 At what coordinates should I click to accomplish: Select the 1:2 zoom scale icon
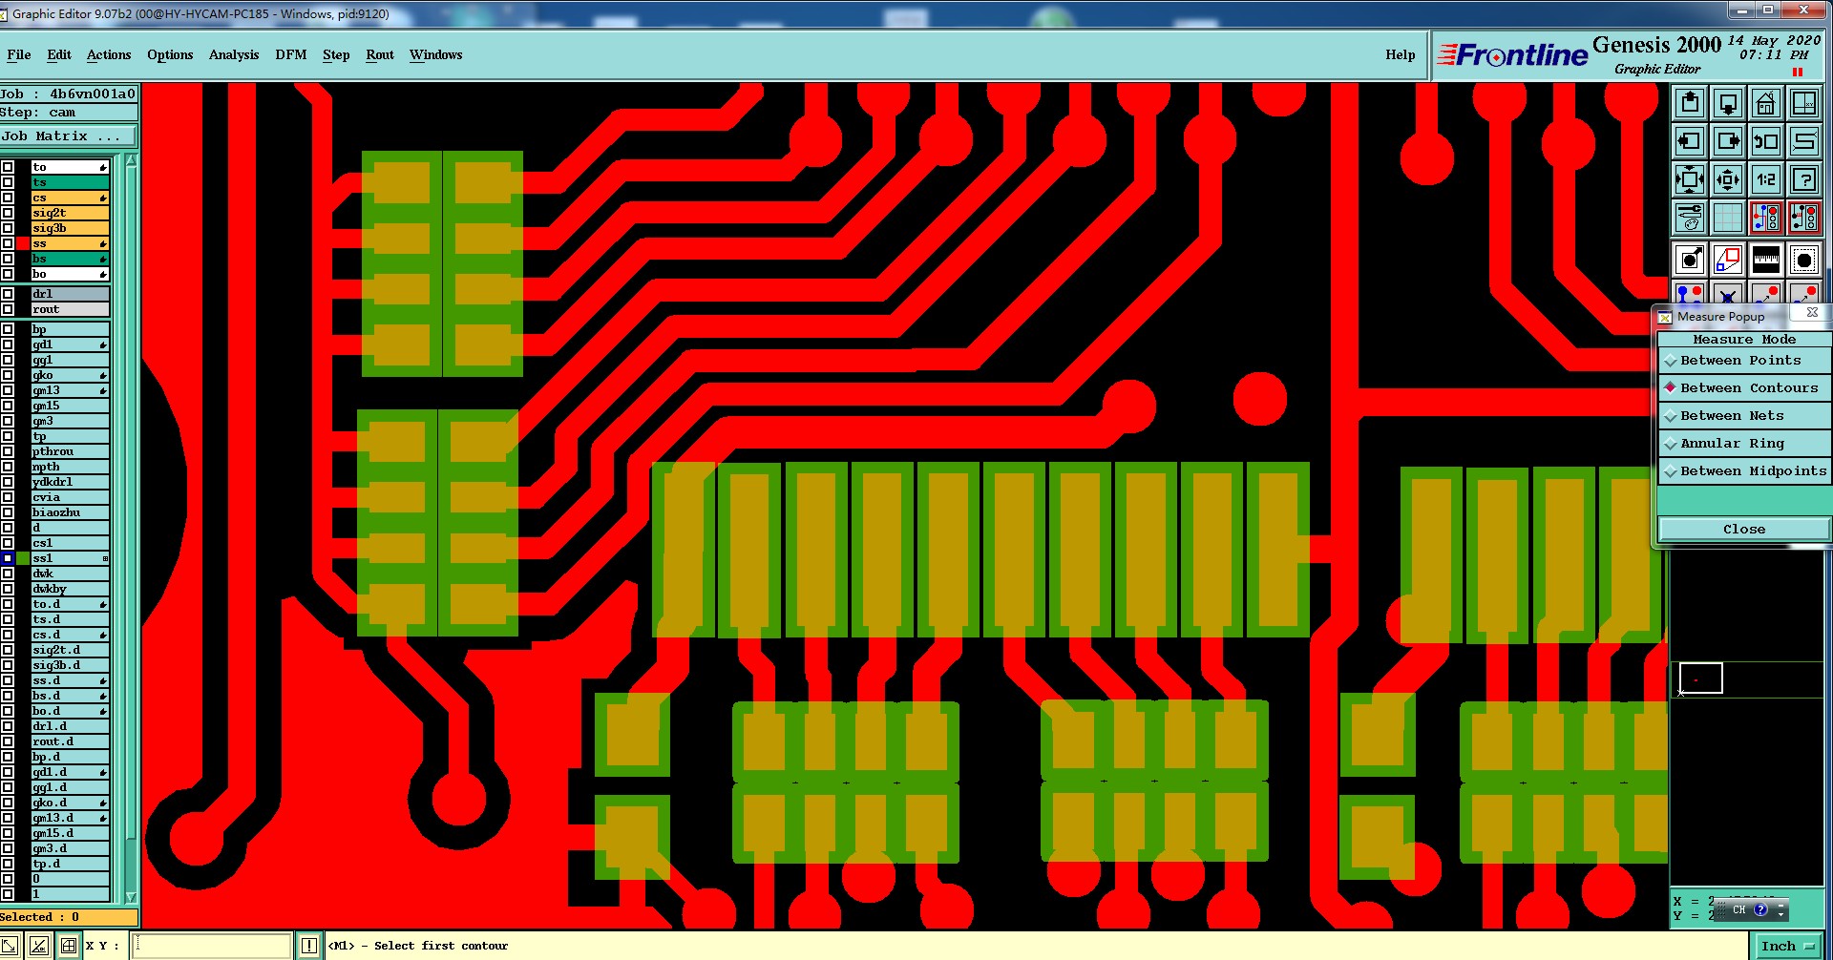(1765, 179)
